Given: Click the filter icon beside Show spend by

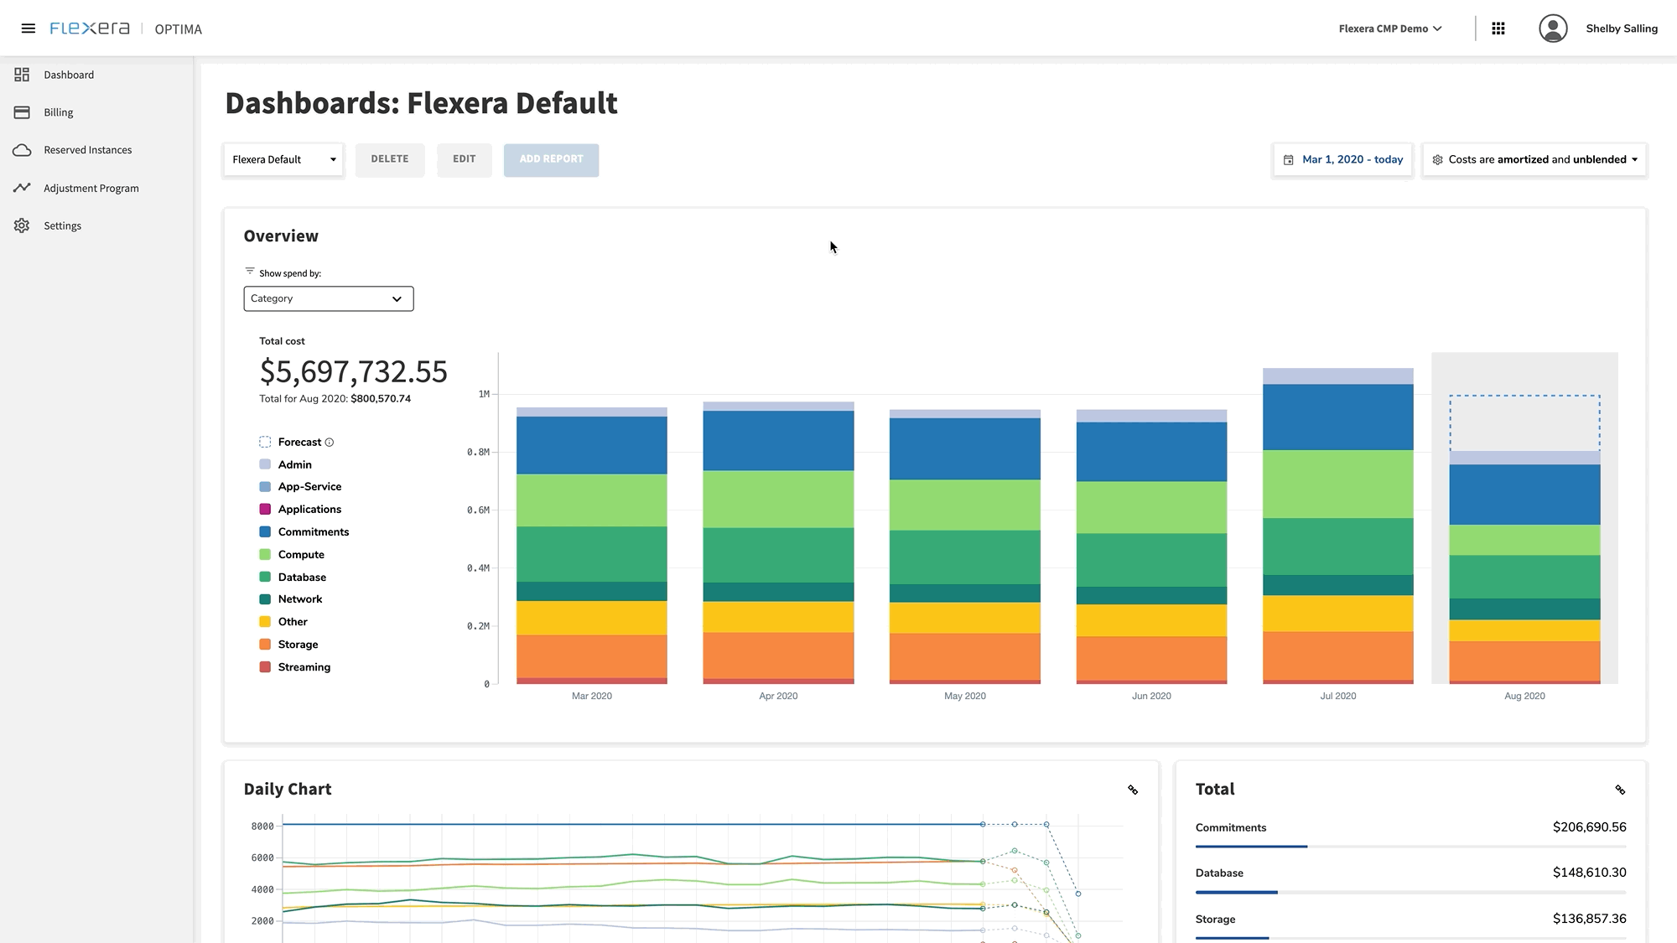Looking at the screenshot, I should coord(249,271).
